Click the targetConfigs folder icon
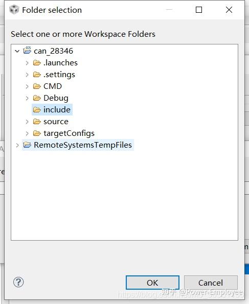Screen dimensions: 249x304 coord(37,133)
